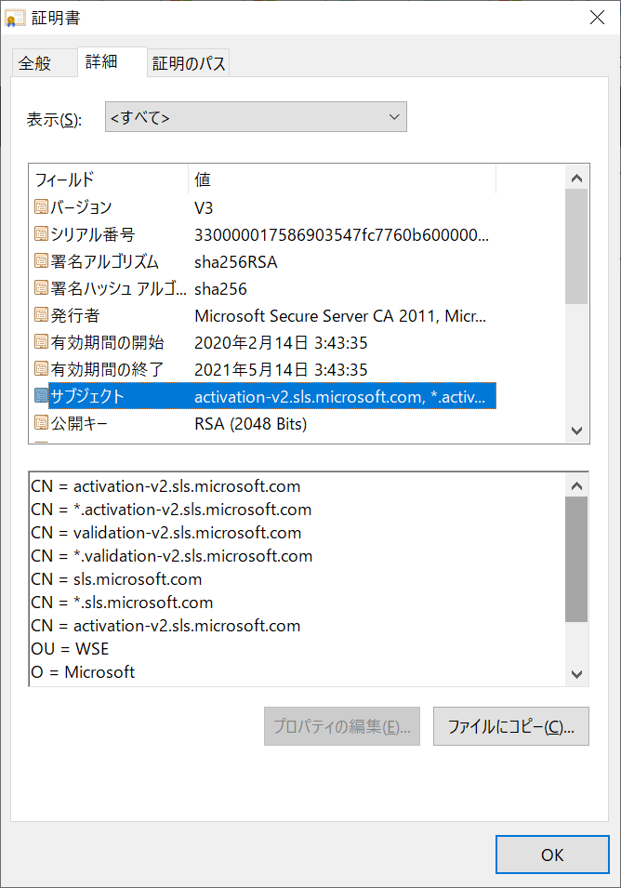Image resolution: width=621 pixels, height=888 pixels.
Task: Close the 証明書 dialog
Action: (597, 18)
